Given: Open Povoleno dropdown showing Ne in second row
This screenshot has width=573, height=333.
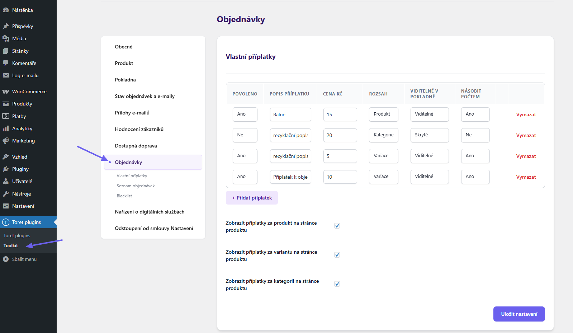Looking at the screenshot, I should coord(245,135).
